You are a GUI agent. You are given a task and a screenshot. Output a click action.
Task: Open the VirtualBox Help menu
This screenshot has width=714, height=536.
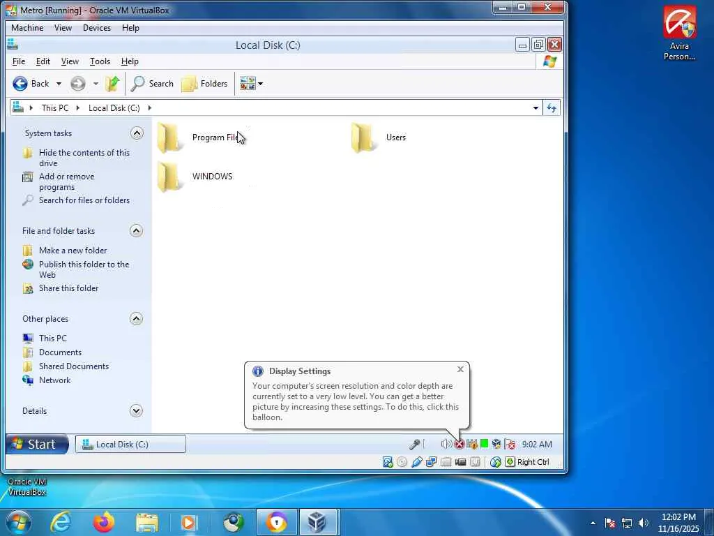point(130,28)
